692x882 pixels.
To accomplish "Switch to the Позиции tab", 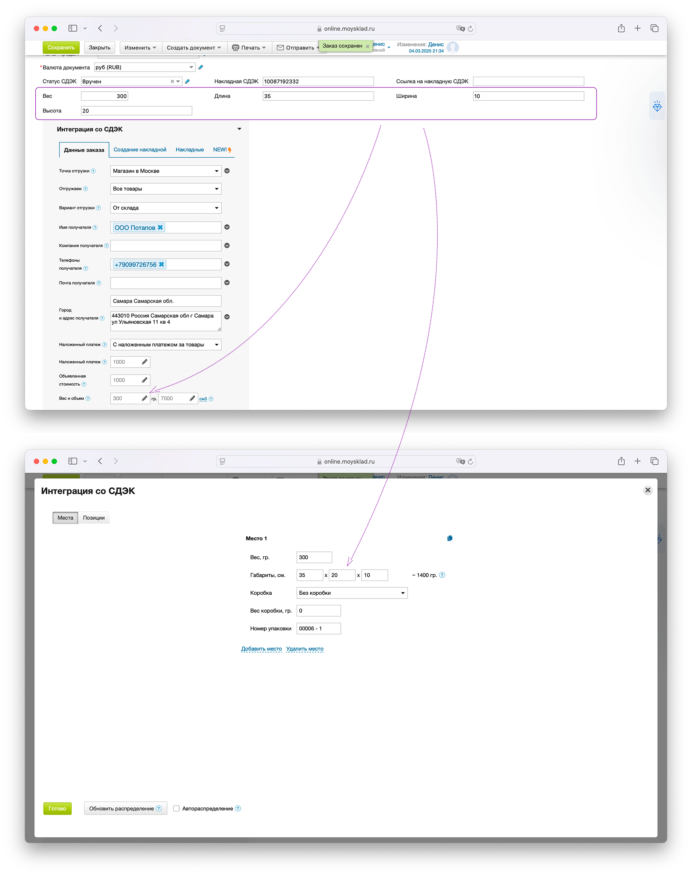I will [93, 518].
